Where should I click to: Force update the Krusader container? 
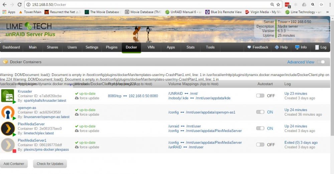point(87,98)
